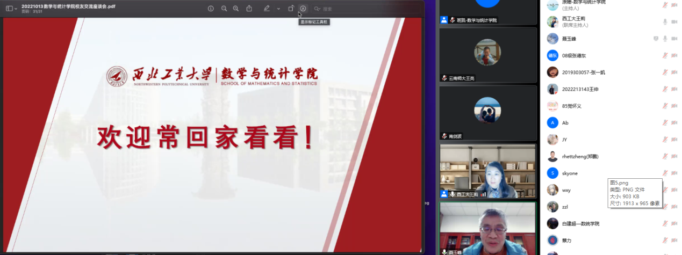Click camera-off icon for wxy
Screen dimensions: 682x255
click(674, 190)
